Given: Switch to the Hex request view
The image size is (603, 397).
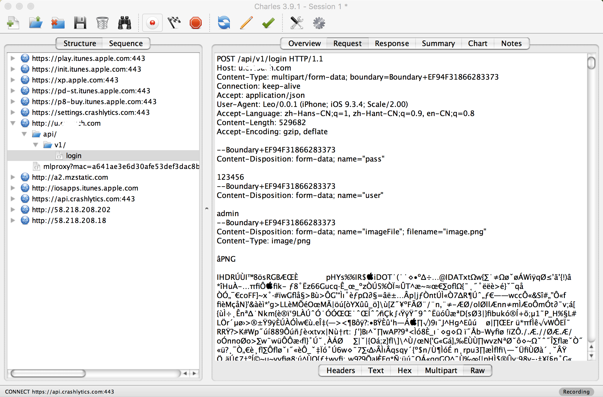Looking at the screenshot, I should tap(404, 371).
